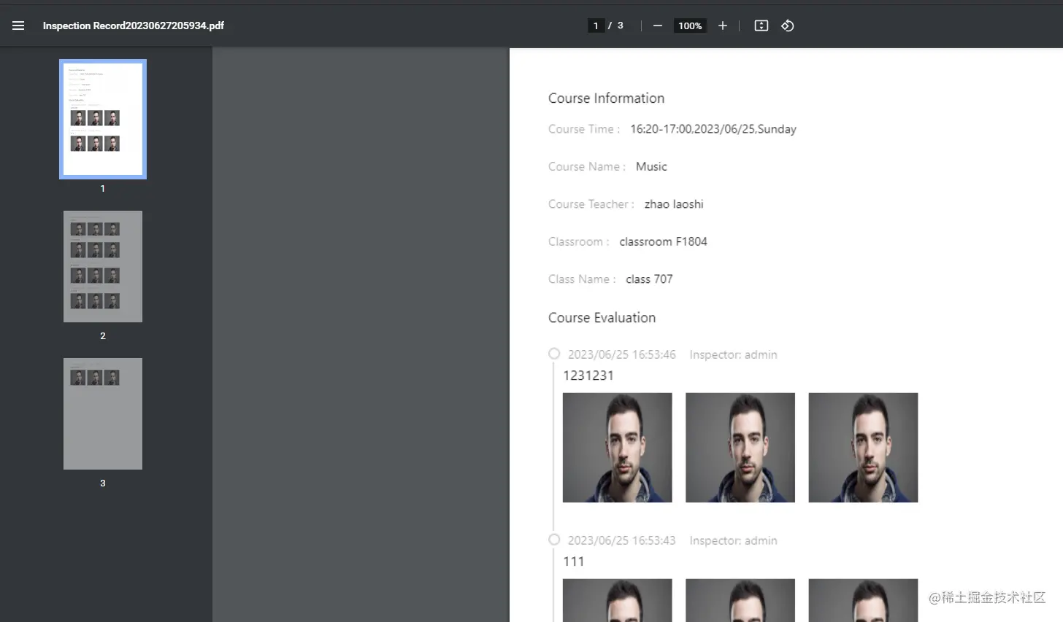Select the Course Information heading
This screenshot has width=1063, height=622.
[x=606, y=98]
